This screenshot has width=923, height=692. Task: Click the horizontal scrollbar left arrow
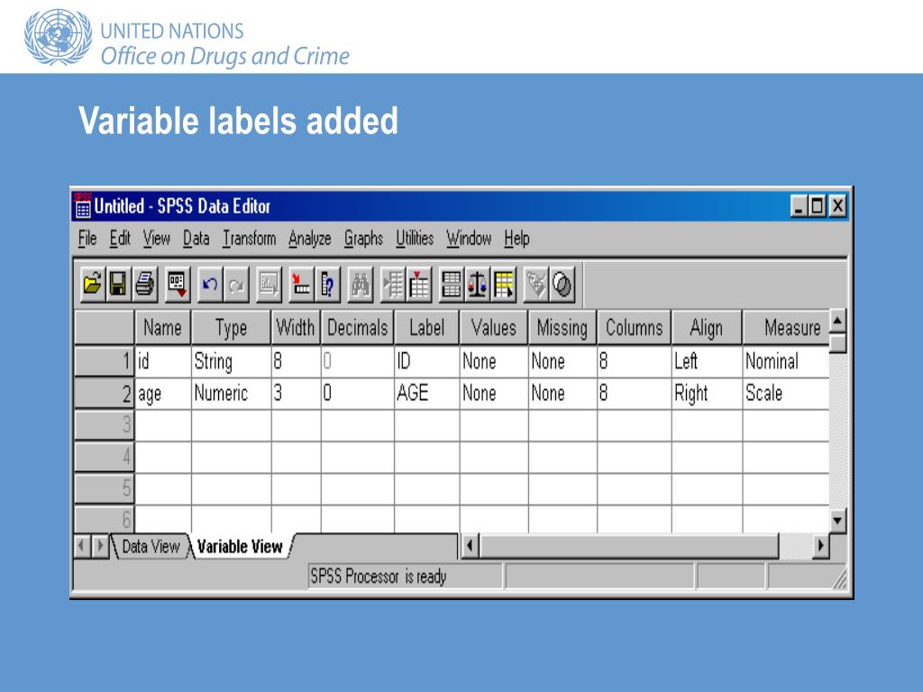point(469,546)
